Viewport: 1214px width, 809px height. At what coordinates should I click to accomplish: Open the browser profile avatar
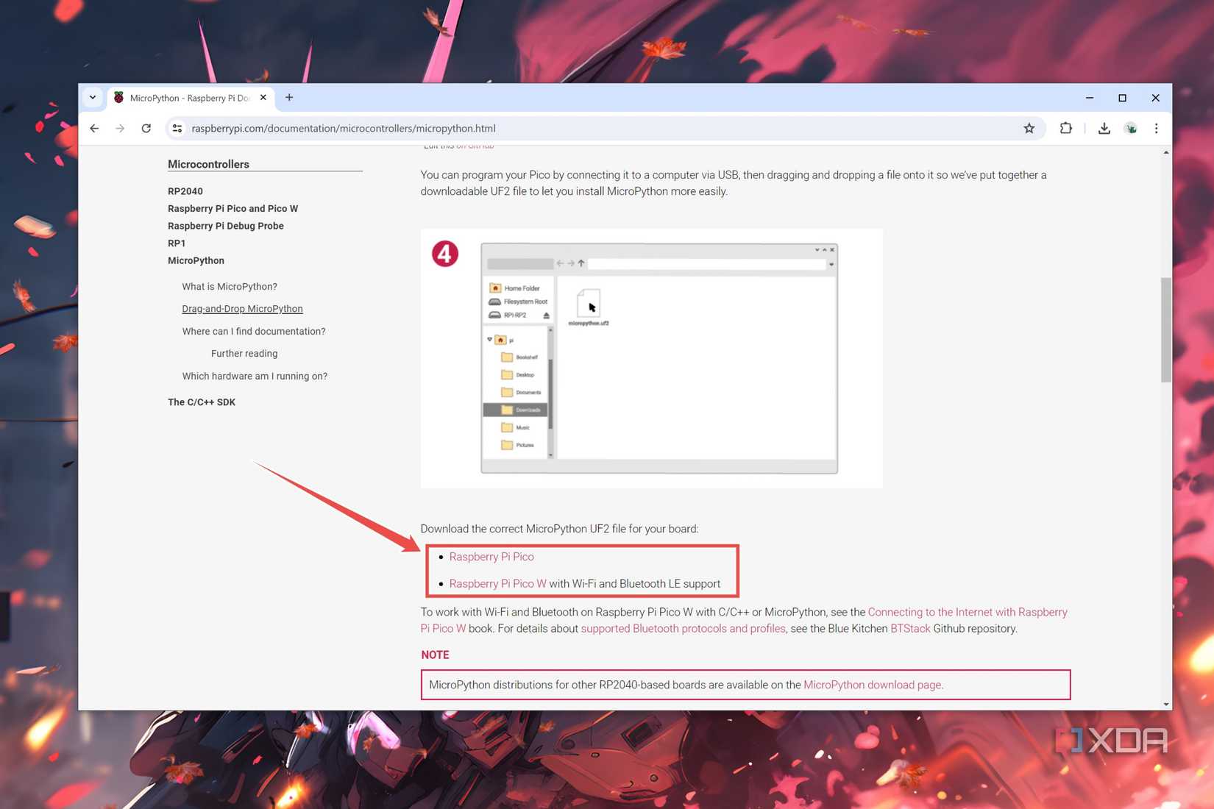pos(1131,128)
